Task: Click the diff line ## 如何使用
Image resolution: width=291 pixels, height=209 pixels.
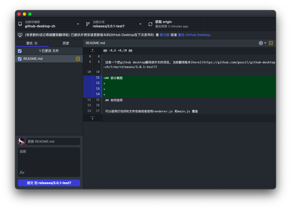Action: (114, 100)
